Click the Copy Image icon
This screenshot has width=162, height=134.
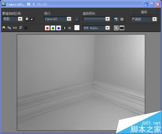pyautogui.click(x=9, y=28)
